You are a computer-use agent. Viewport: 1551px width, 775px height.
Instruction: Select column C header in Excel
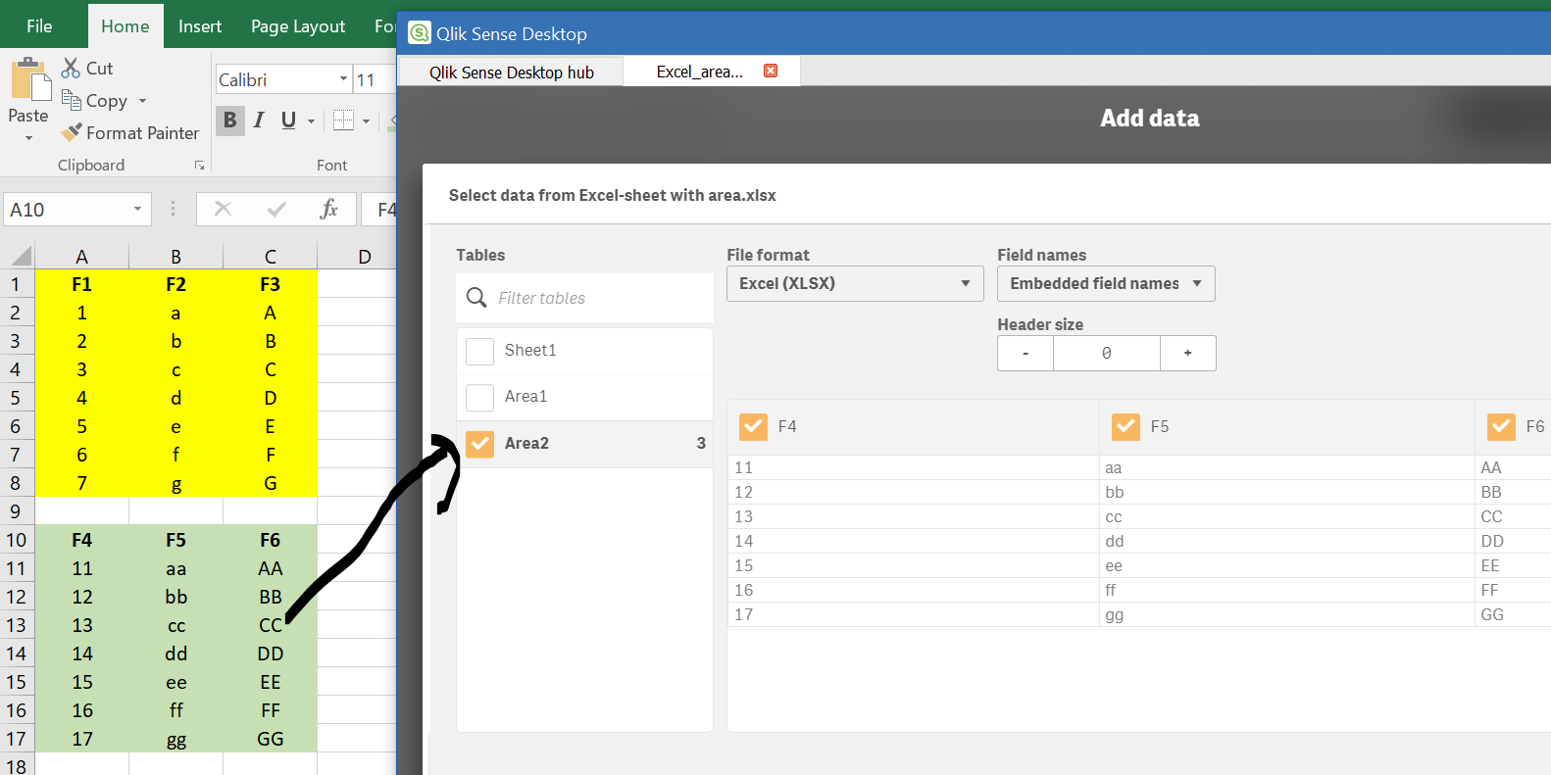click(x=271, y=257)
